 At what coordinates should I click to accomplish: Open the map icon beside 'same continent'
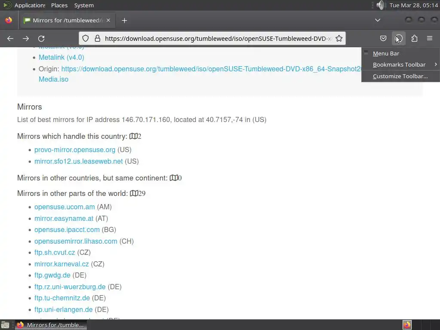(x=174, y=178)
